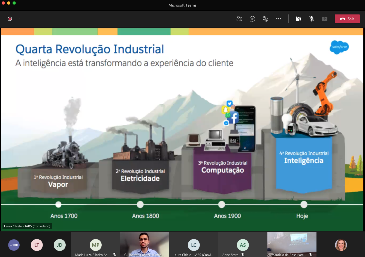Viewport: 365px width, 257px height.
Task: Click Anne Stern's muted microphone icon
Action: (x=243, y=255)
